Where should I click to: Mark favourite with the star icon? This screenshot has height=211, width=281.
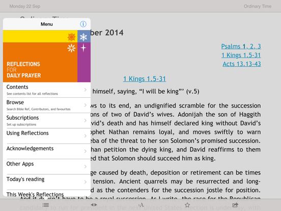click(x=187, y=205)
